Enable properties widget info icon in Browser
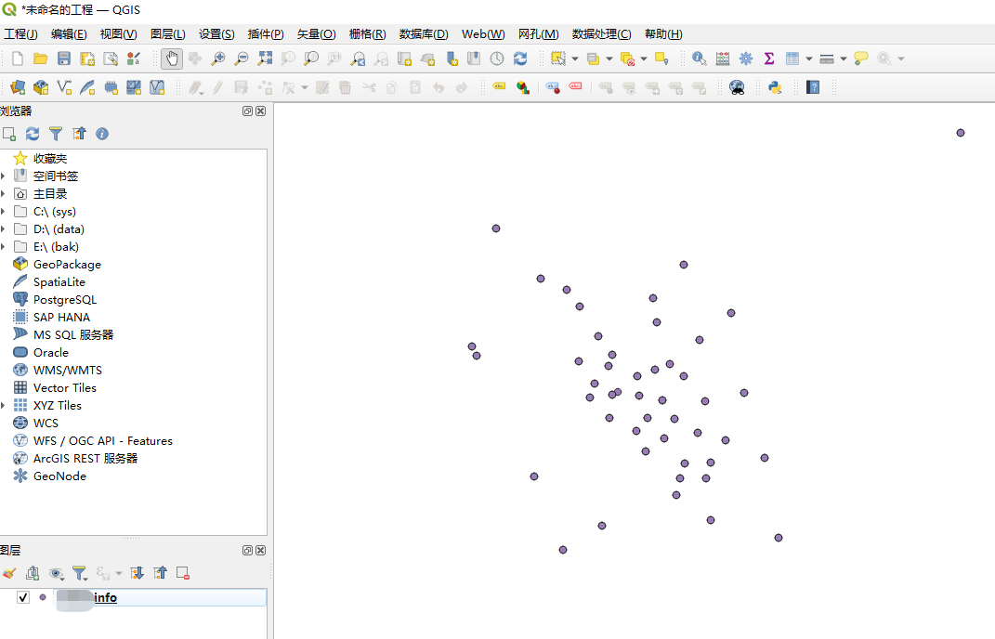This screenshot has height=639, width=995. click(x=102, y=134)
